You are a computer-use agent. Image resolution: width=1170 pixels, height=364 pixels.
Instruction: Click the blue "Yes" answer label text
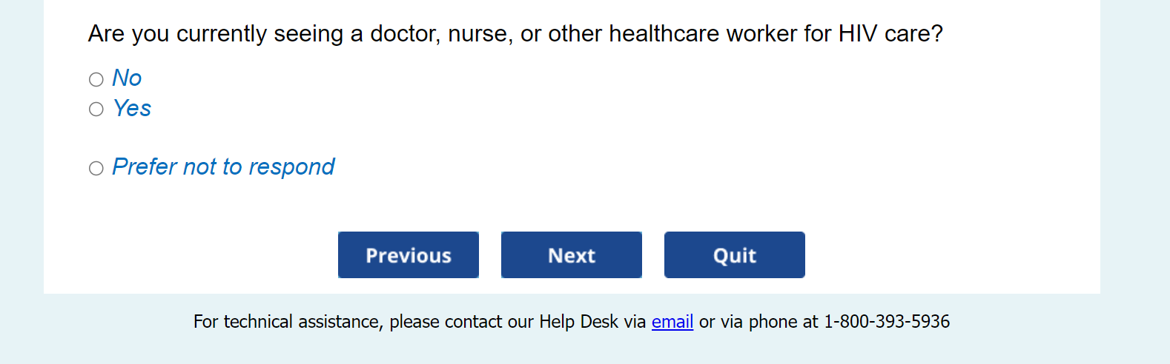point(132,109)
